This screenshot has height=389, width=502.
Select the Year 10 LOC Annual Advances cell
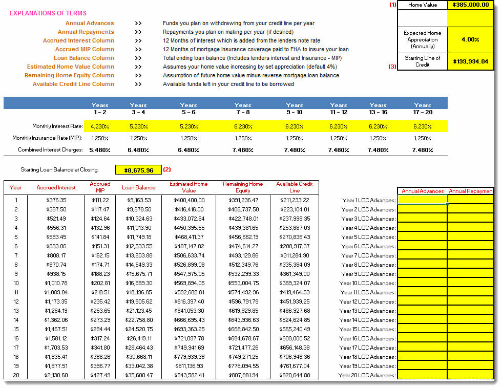[x=422, y=283]
